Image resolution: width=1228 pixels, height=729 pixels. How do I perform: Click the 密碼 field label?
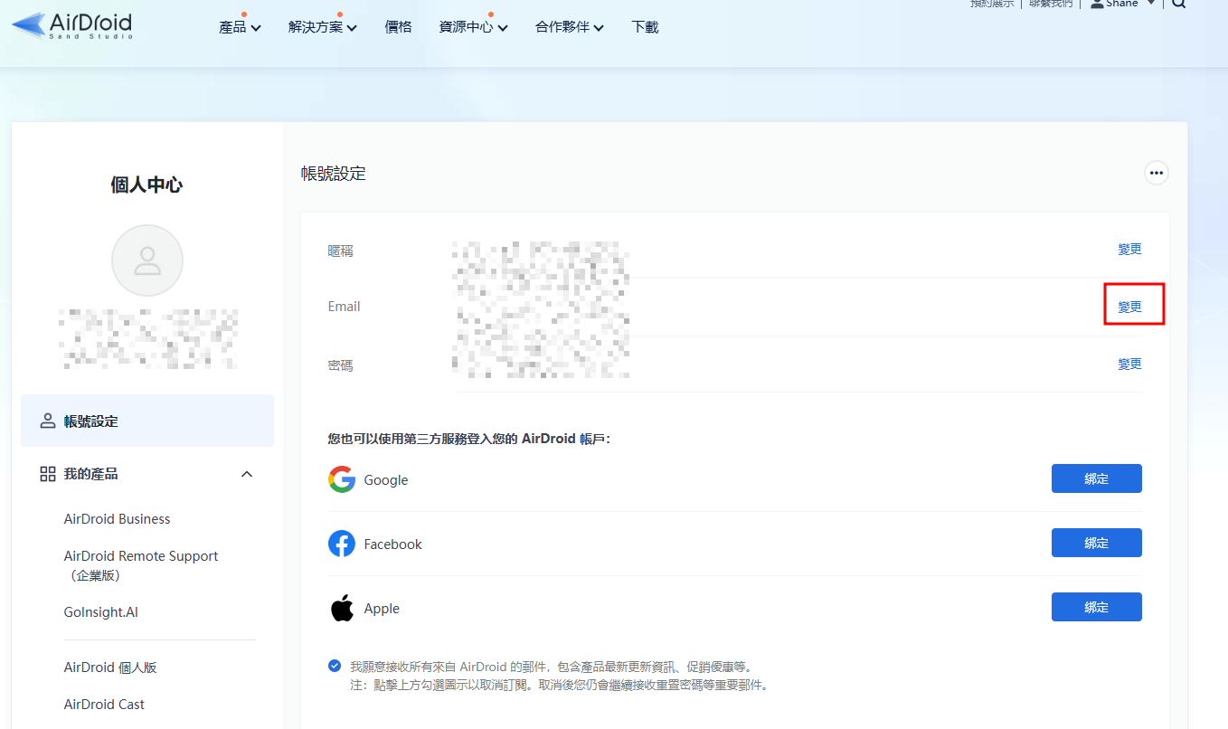click(x=340, y=365)
